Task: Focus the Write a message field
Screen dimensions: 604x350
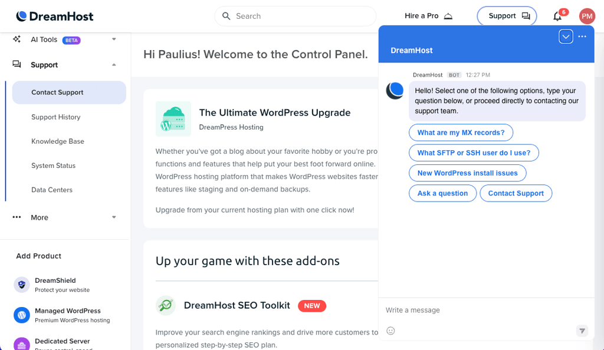Action: (486, 310)
